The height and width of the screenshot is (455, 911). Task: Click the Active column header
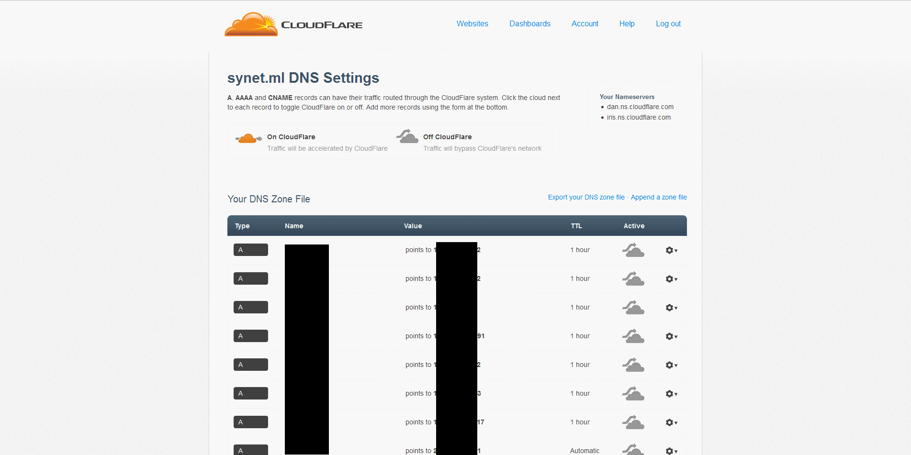pyautogui.click(x=634, y=226)
